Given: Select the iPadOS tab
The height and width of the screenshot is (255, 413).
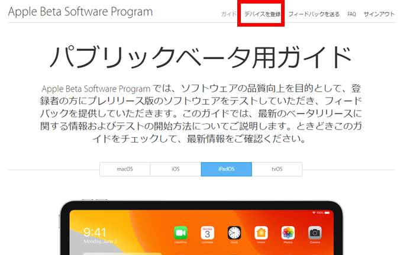Looking at the screenshot, I should coord(226,169).
